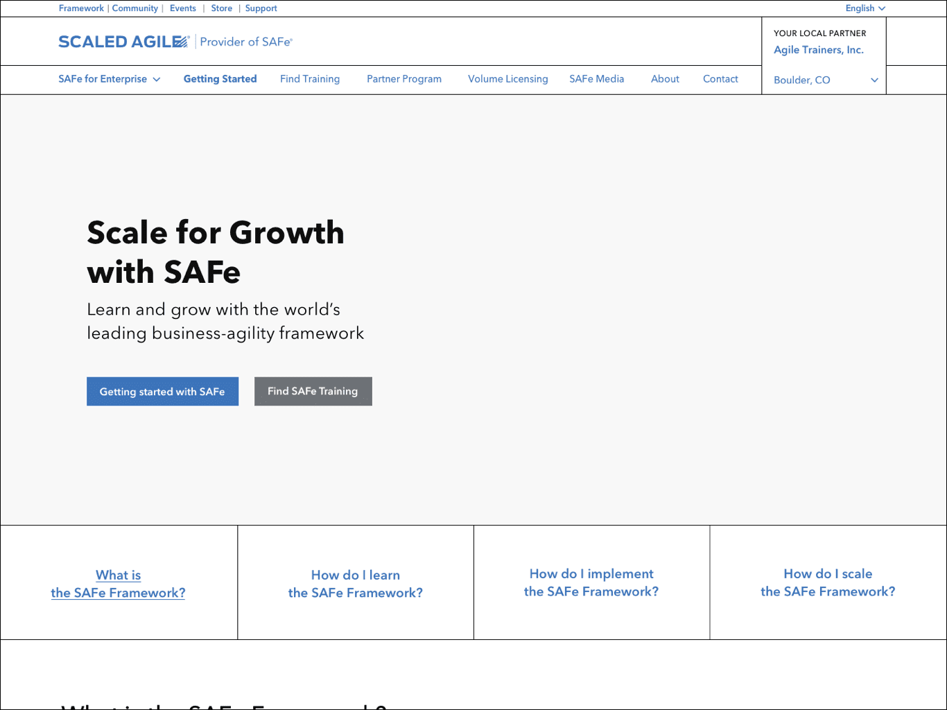The width and height of the screenshot is (947, 710).
Task: Open the Getting Started menu item
Action: [x=220, y=79]
